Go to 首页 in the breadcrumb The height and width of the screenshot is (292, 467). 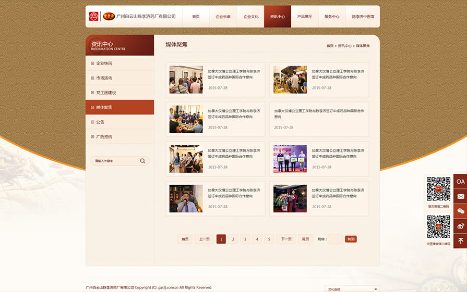pos(330,46)
